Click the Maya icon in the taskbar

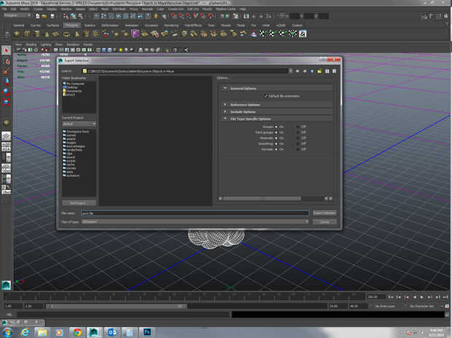(x=94, y=331)
